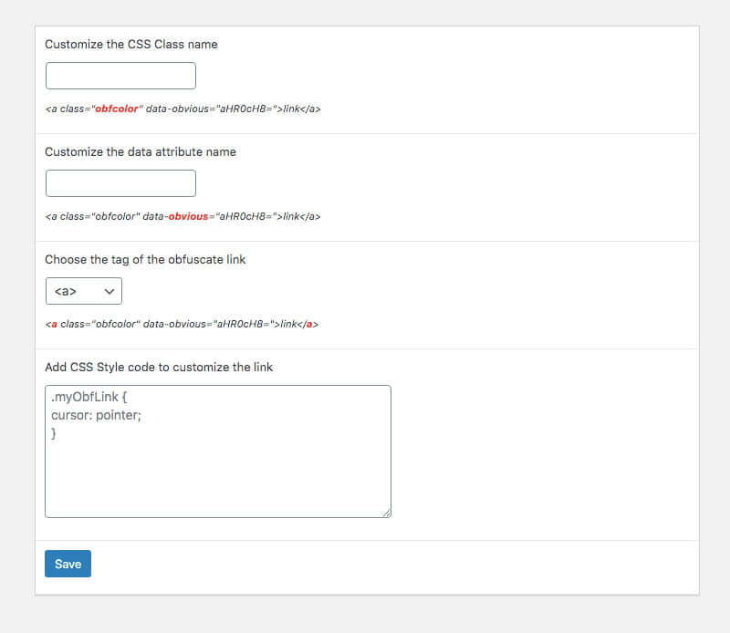Click the CSS Class name input field

point(120,76)
